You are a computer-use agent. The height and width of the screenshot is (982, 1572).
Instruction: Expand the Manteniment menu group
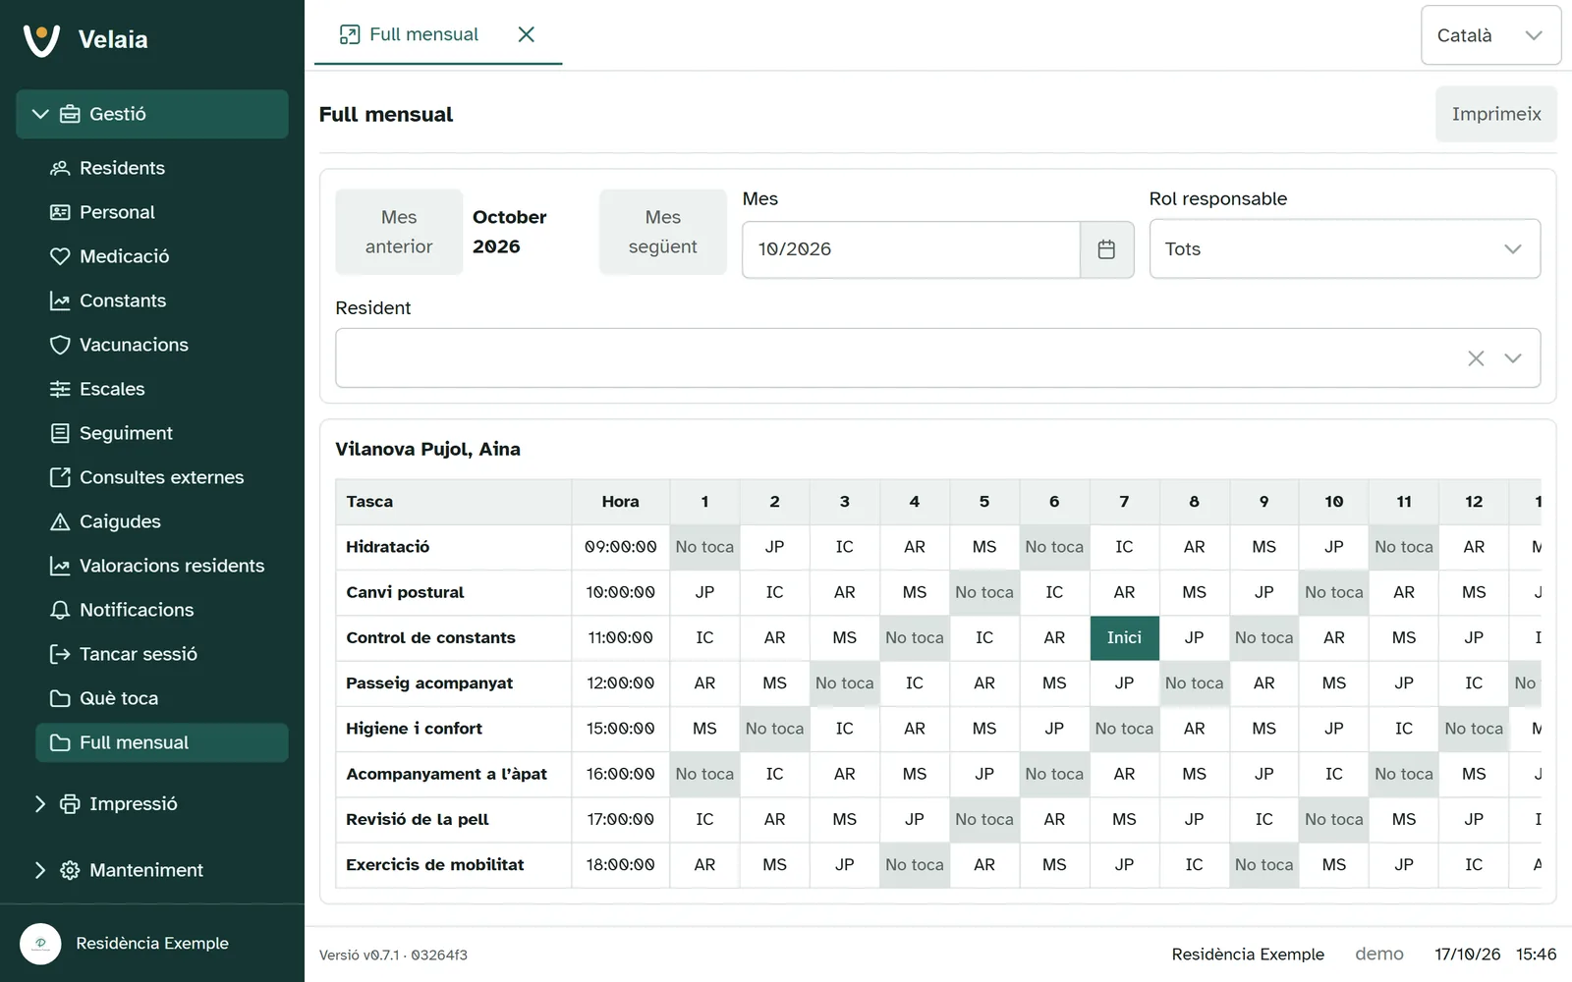point(152,870)
